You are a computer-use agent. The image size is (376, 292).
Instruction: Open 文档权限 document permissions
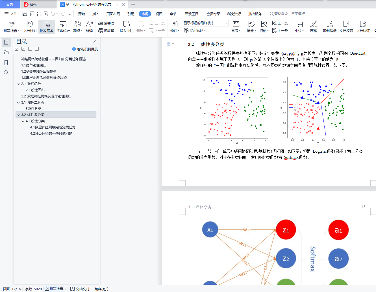tap(346, 27)
